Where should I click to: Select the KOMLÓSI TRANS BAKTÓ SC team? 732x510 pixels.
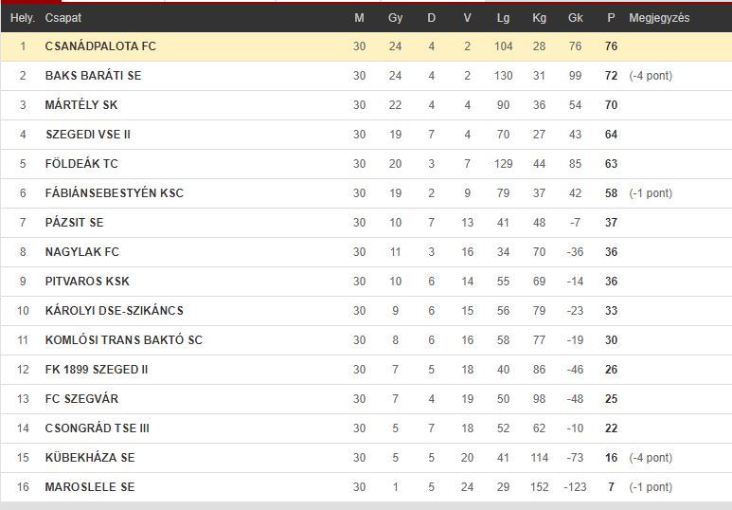[124, 340]
